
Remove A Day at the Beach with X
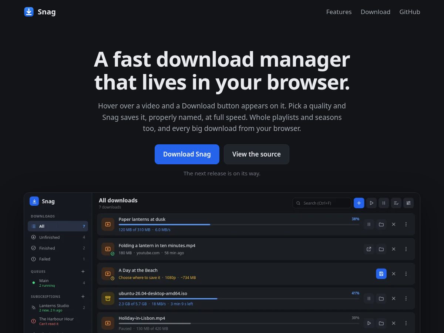point(394,274)
